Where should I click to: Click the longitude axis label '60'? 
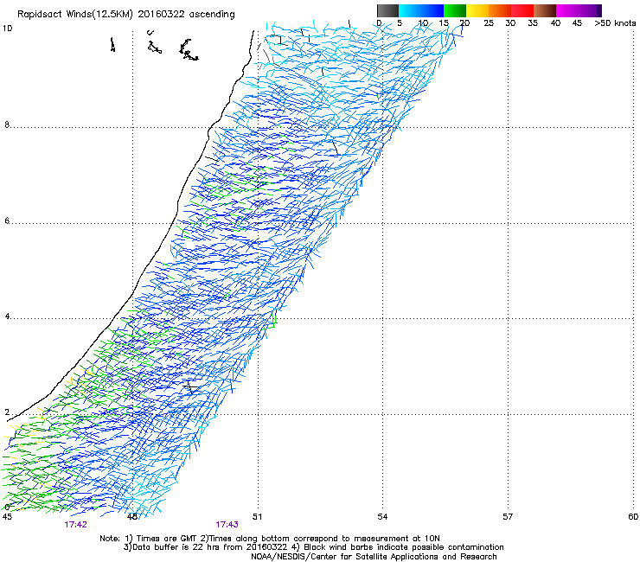[633, 517]
